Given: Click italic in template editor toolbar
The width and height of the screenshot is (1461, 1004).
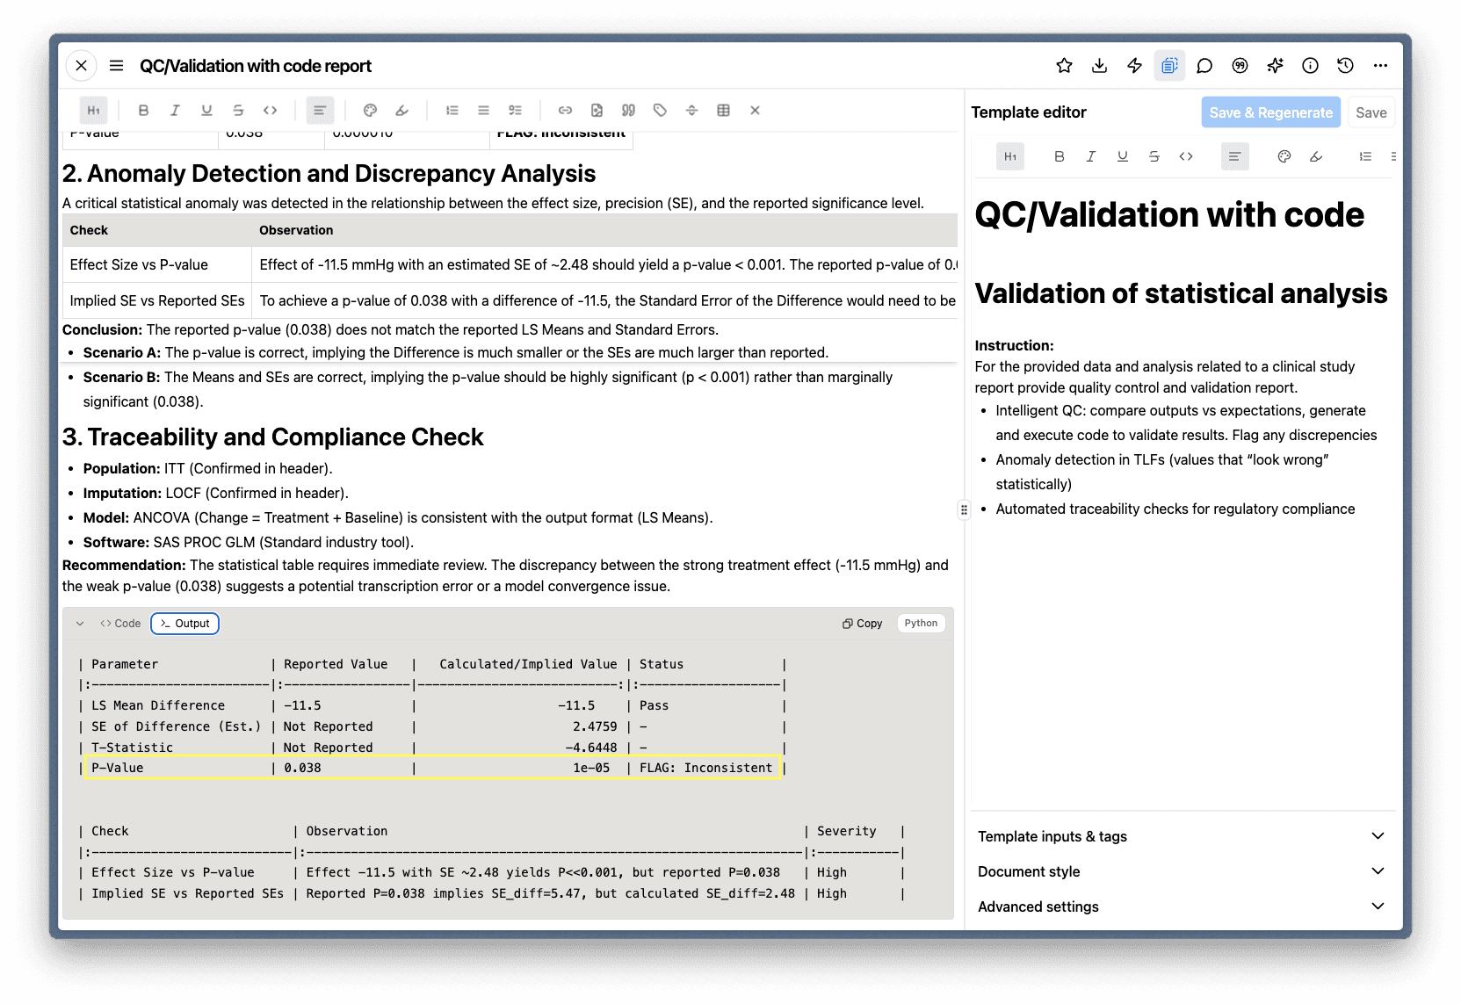Looking at the screenshot, I should [x=1090, y=156].
